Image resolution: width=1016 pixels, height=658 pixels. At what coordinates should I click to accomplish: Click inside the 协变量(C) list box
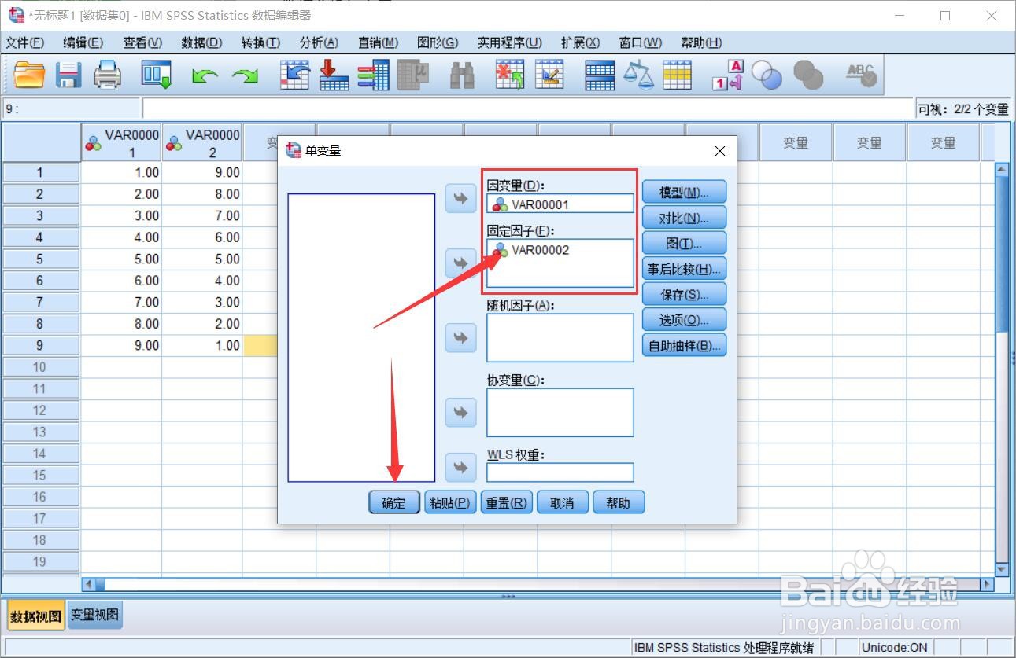point(560,413)
